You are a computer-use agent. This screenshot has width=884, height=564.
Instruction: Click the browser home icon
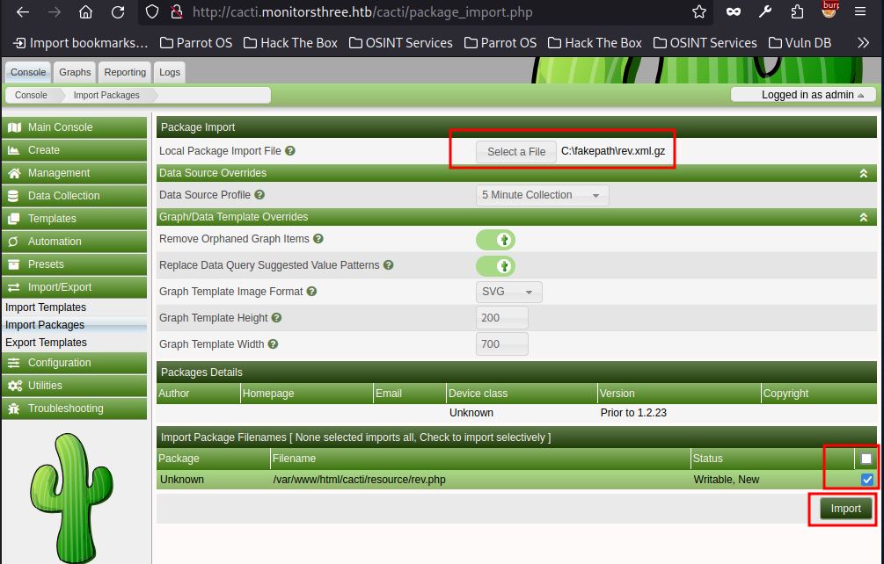pyautogui.click(x=85, y=12)
